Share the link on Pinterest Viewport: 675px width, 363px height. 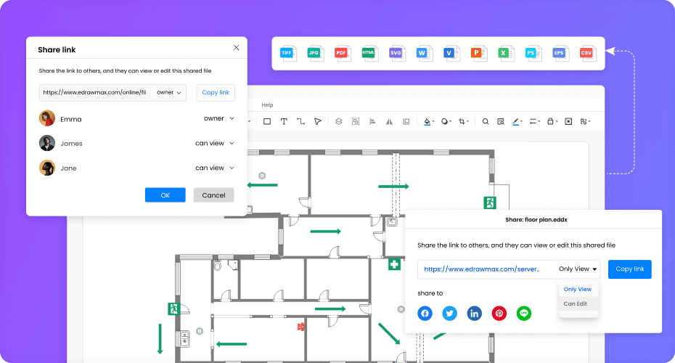point(499,314)
